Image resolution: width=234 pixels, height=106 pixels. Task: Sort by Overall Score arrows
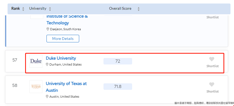pos(139,9)
